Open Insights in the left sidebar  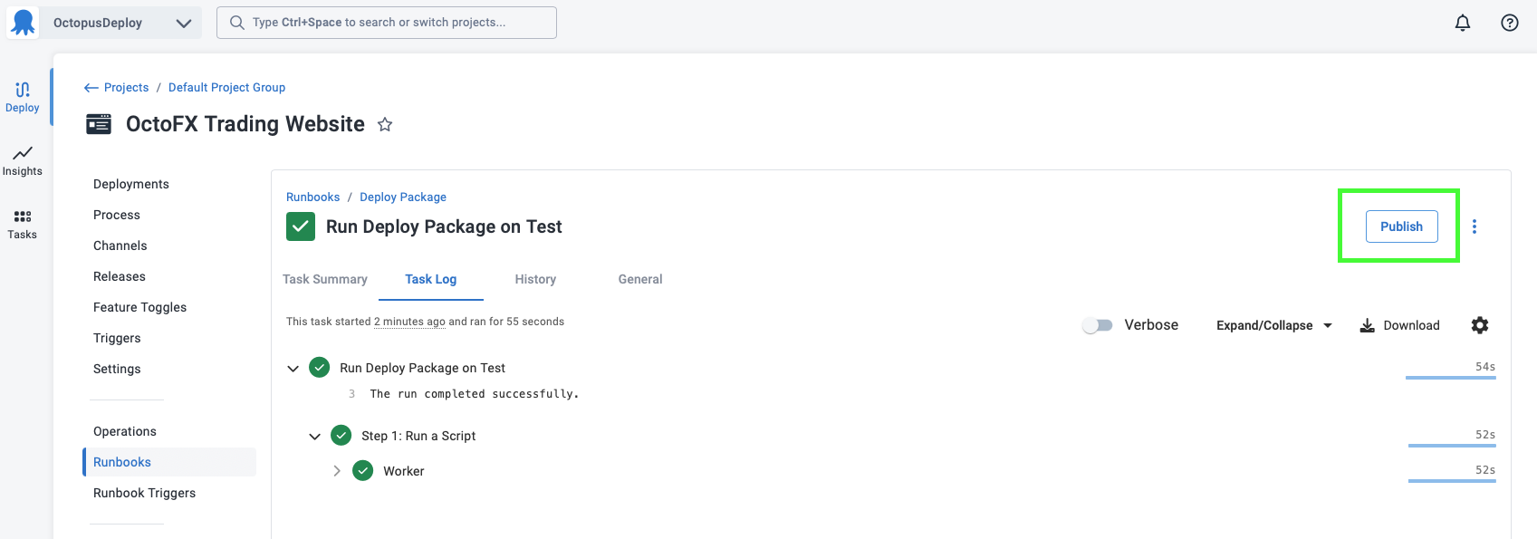[x=23, y=160]
